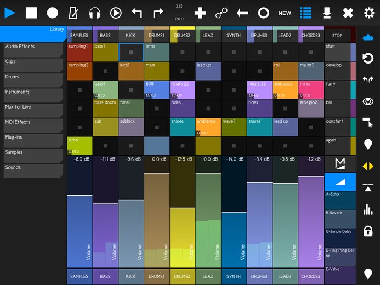The height and width of the screenshot is (285, 380).
Task: Open settings with the gear icon
Action: pos(369,13)
